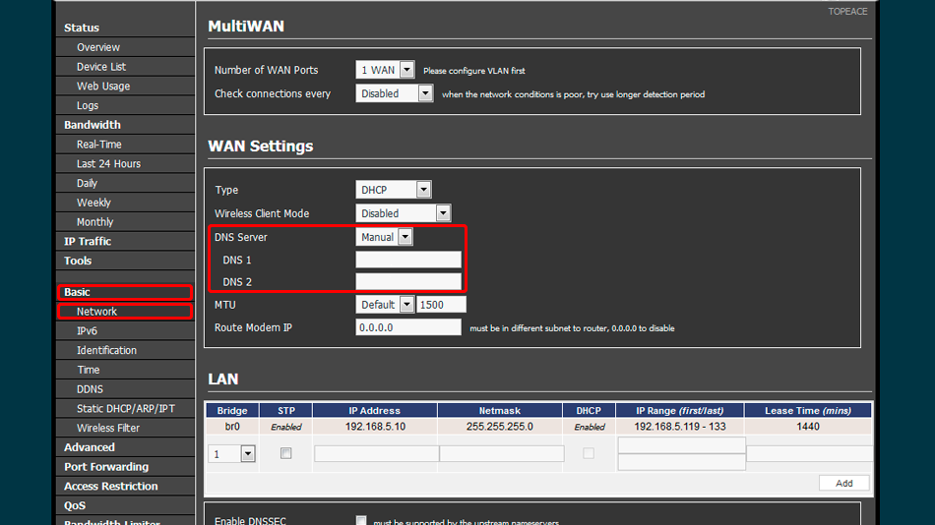This screenshot has width=935, height=525.
Task: Open the Network page under Basic
Action: pyautogui.click(x=97, y=312)
